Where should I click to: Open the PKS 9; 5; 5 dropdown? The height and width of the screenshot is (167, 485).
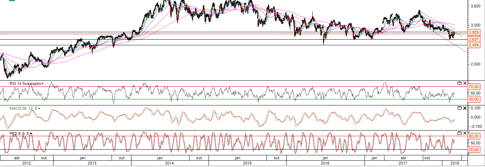point(31,133)
